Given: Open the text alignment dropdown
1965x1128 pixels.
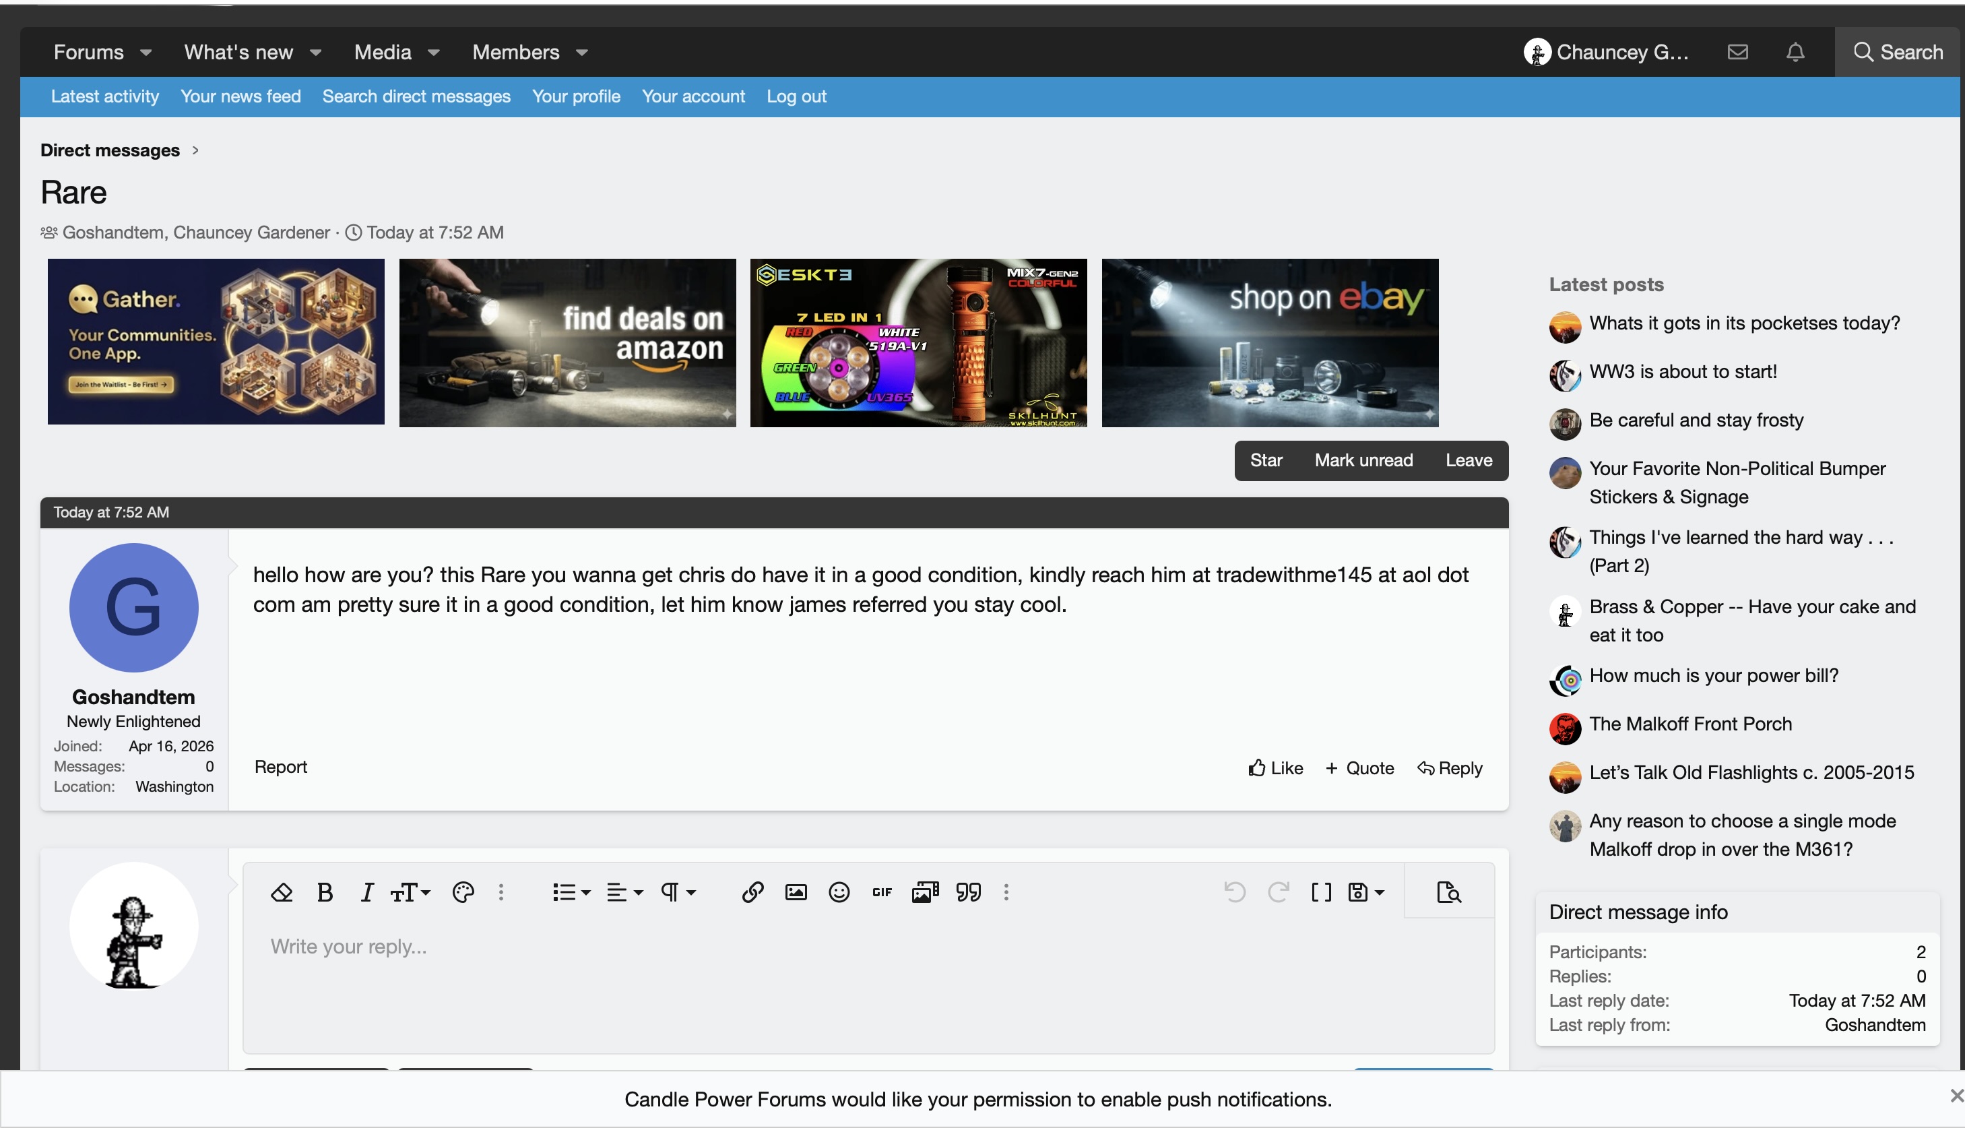Looking at the screenshot, I should 624,892.
